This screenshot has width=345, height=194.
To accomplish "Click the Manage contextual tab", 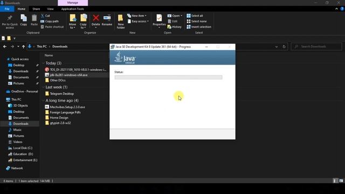I will [x=73, y=3].
